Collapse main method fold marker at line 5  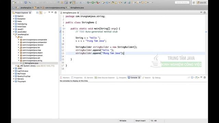coord(65,29)
